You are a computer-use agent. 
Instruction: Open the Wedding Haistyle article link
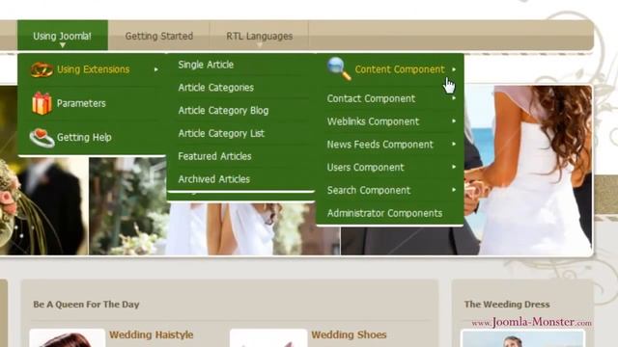151,334
